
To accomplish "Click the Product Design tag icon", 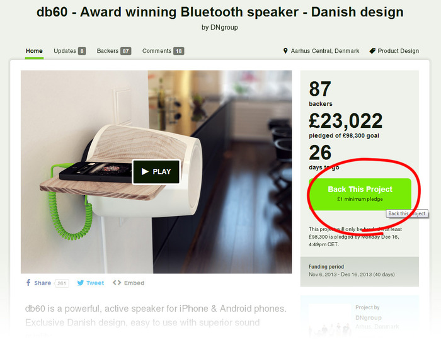I will 372,51.
